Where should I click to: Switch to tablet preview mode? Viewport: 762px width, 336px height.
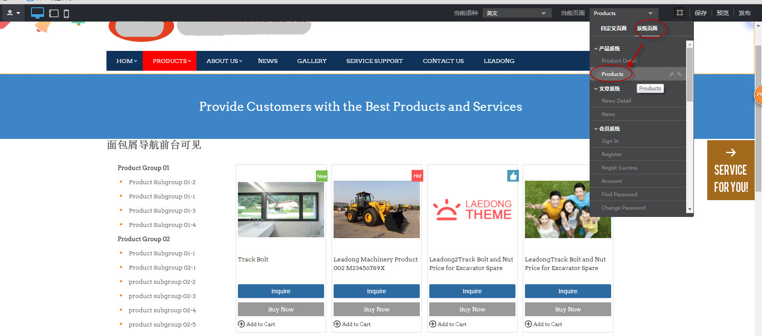54,13
